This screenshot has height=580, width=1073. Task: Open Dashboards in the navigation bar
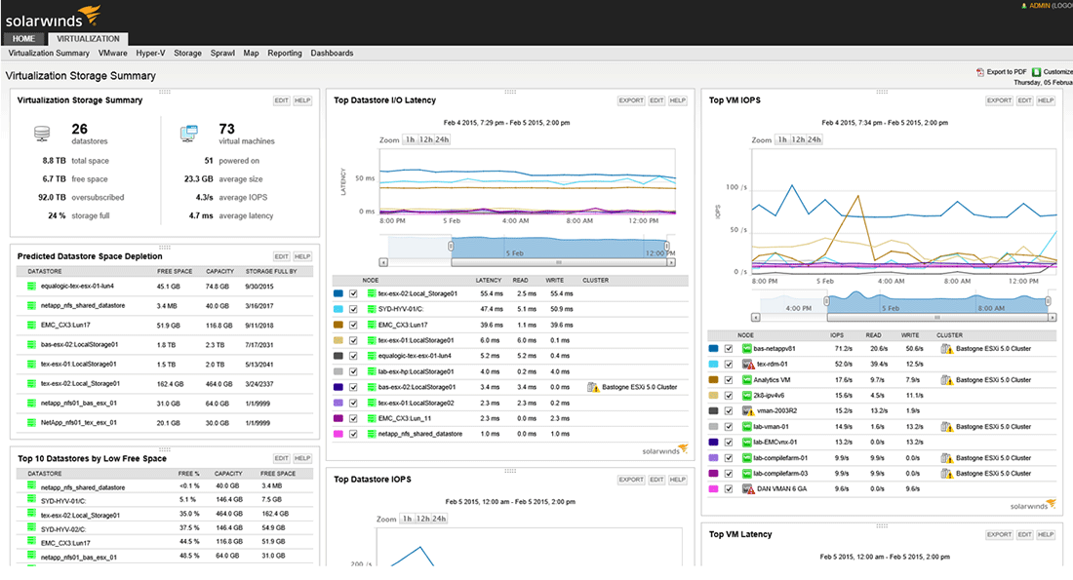(x=332, y=54)
